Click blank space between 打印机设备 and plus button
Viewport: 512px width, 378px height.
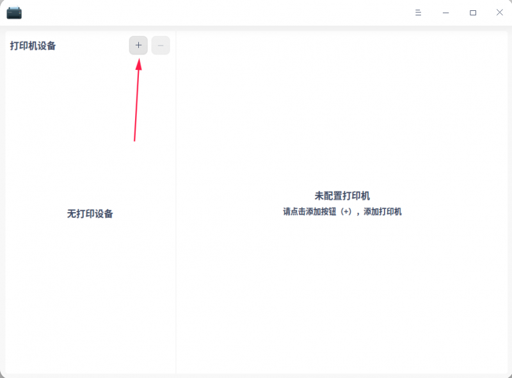click(x=92, y=45)
